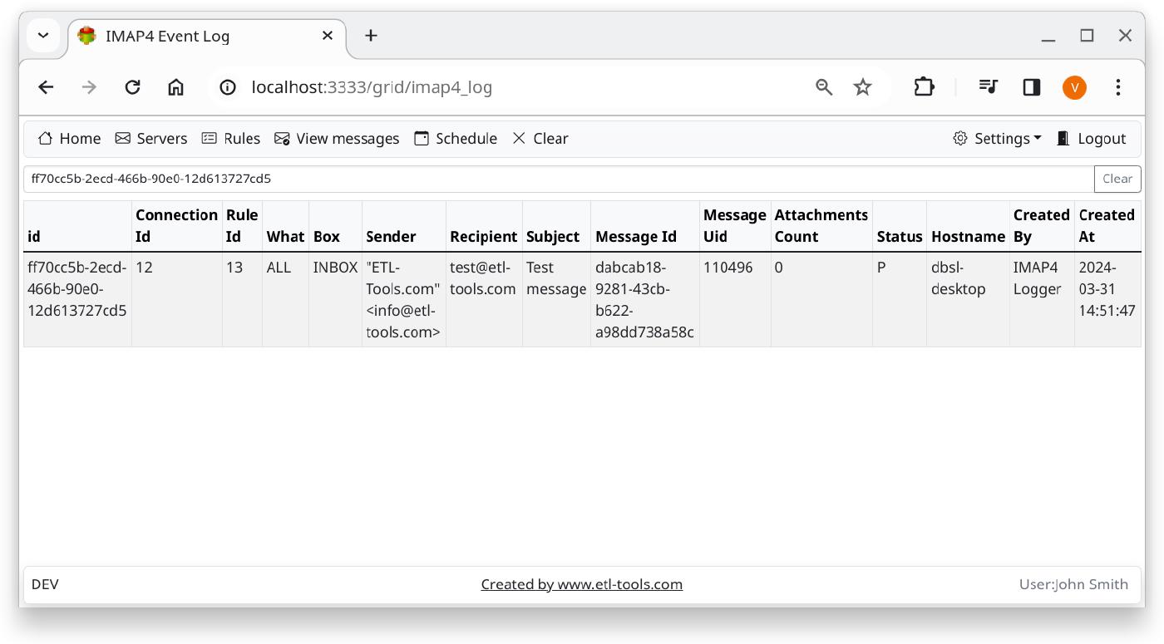Open View messages

337,139
